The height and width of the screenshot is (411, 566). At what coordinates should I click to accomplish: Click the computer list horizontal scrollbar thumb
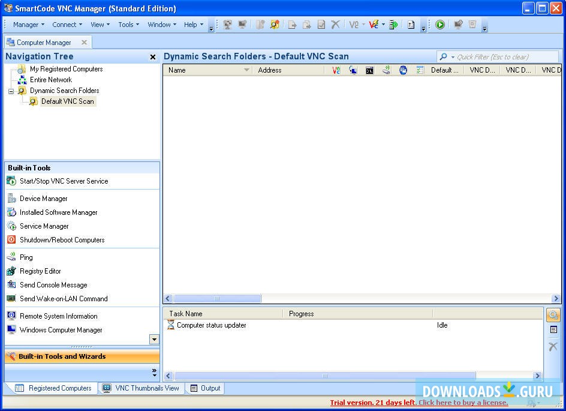click(x=217, y=299)
